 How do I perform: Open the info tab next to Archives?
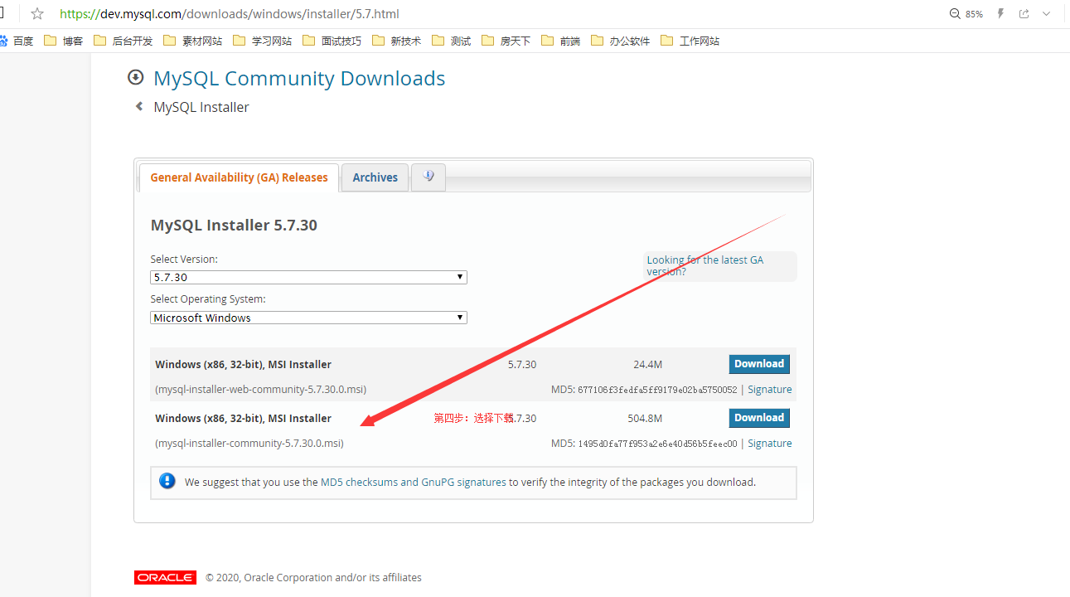[x=428, y=177]
